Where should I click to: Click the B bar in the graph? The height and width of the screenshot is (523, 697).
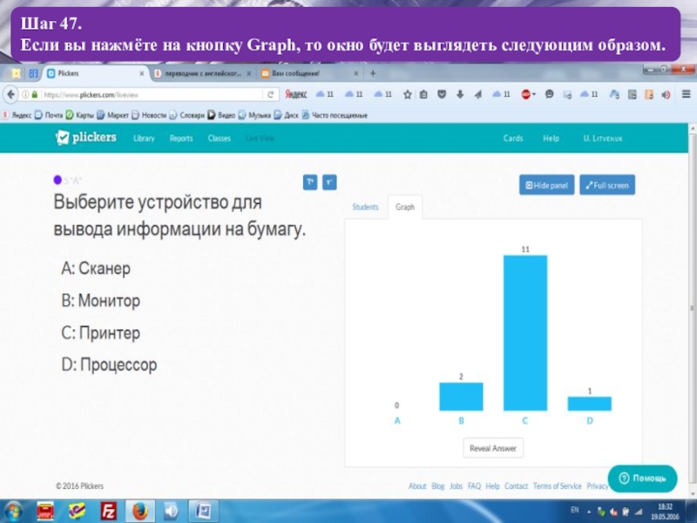[461, 397]
